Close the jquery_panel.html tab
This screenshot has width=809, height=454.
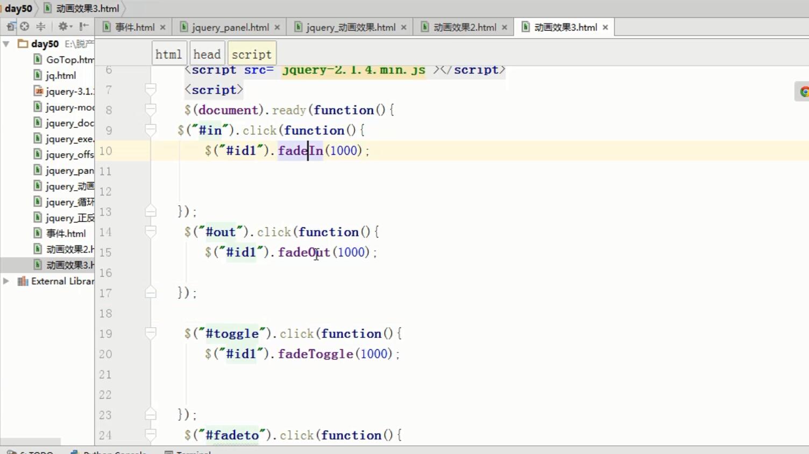tap(277, 27)
